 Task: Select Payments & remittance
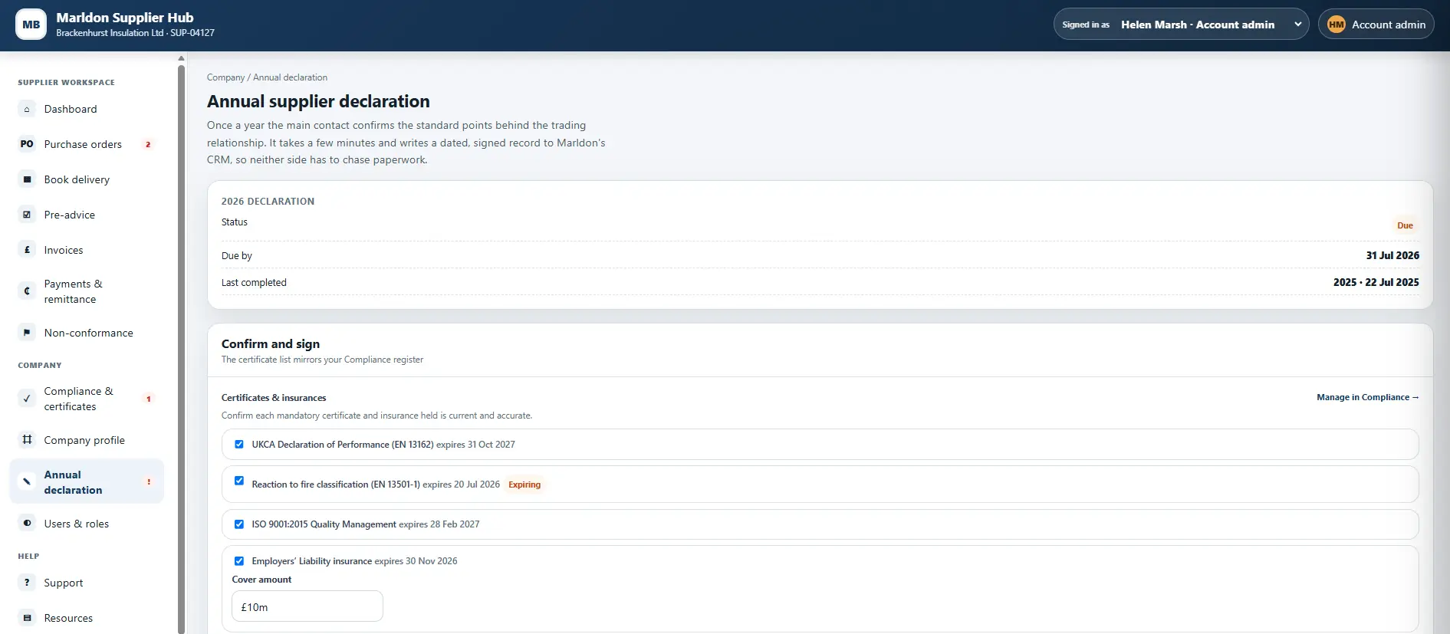tap(87, 291)
